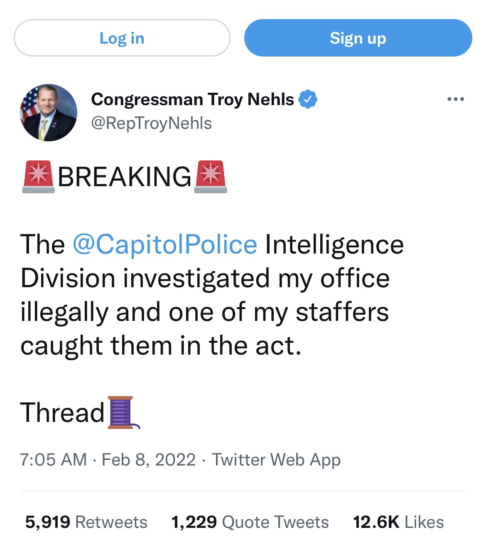
Task: Click the word BREAKING in the tweet
Action: (x=124, y=177)
